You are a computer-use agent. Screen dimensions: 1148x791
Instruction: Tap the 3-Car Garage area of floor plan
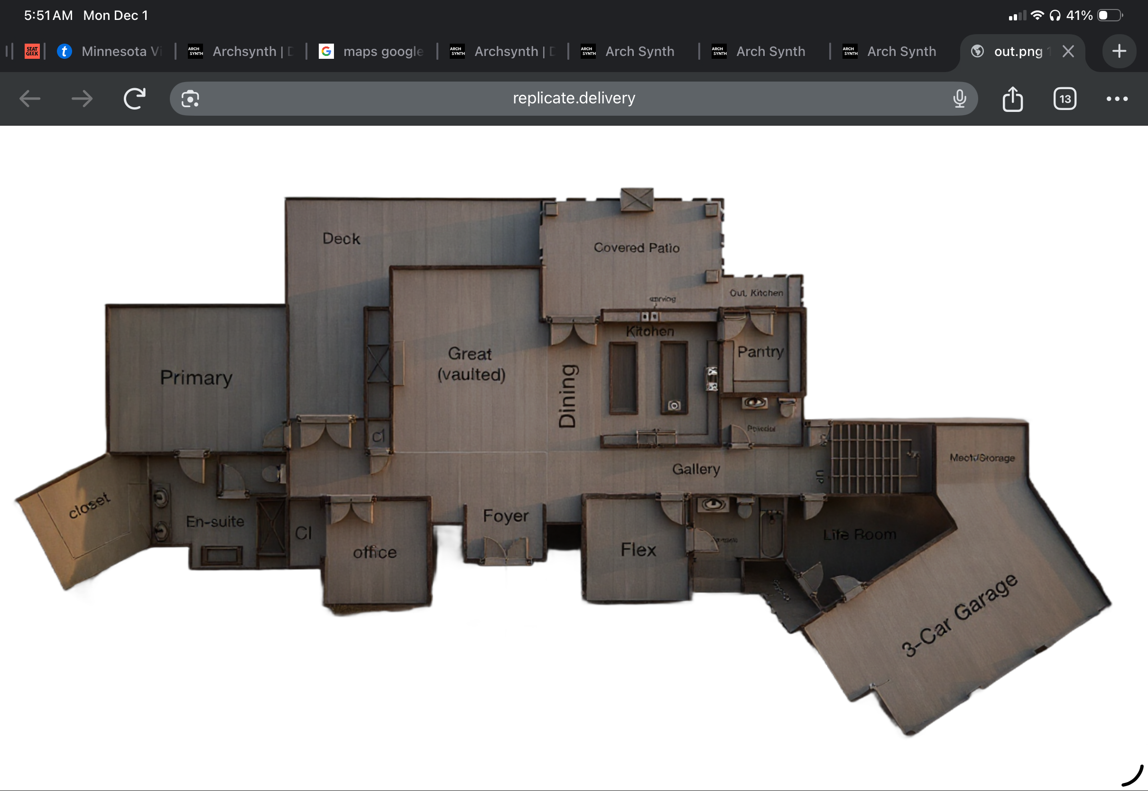tap(959, 615)
